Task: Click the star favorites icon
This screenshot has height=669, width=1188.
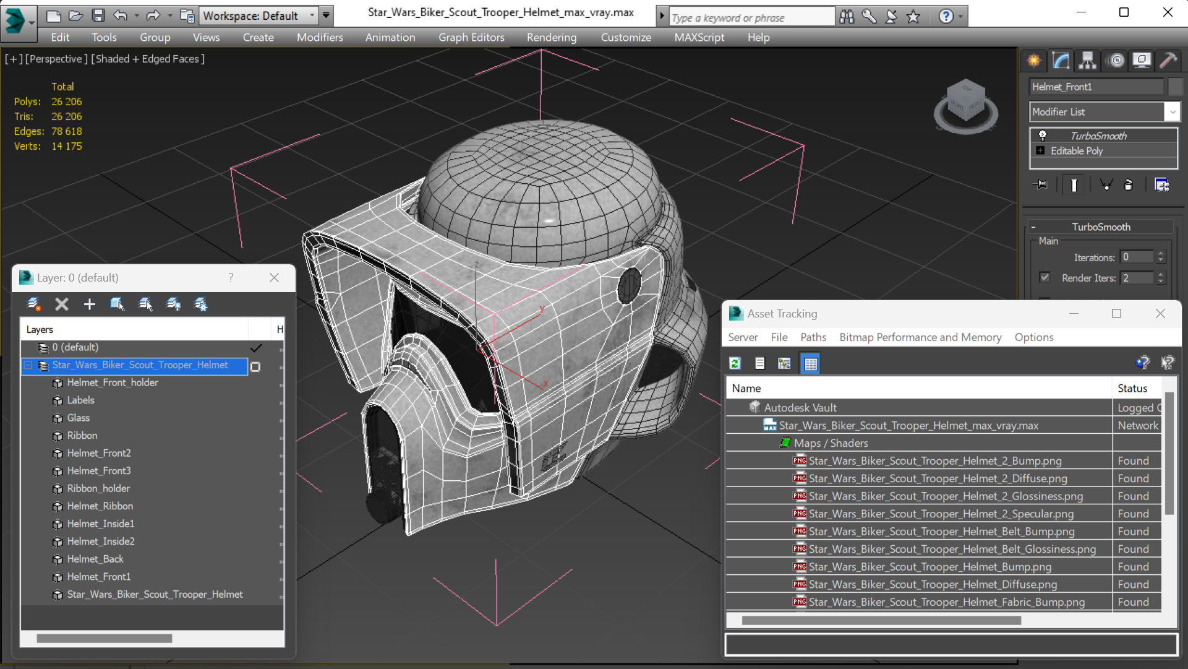Action: coord(913,17)
